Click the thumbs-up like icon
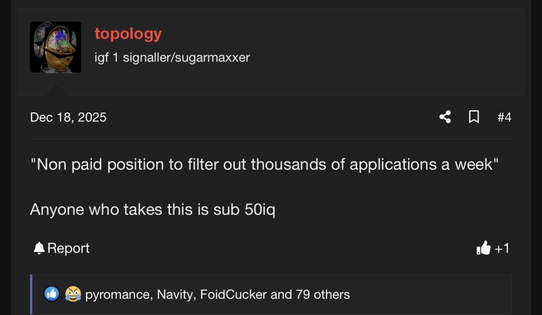This screenshot has width=542, height=315. 483,248
